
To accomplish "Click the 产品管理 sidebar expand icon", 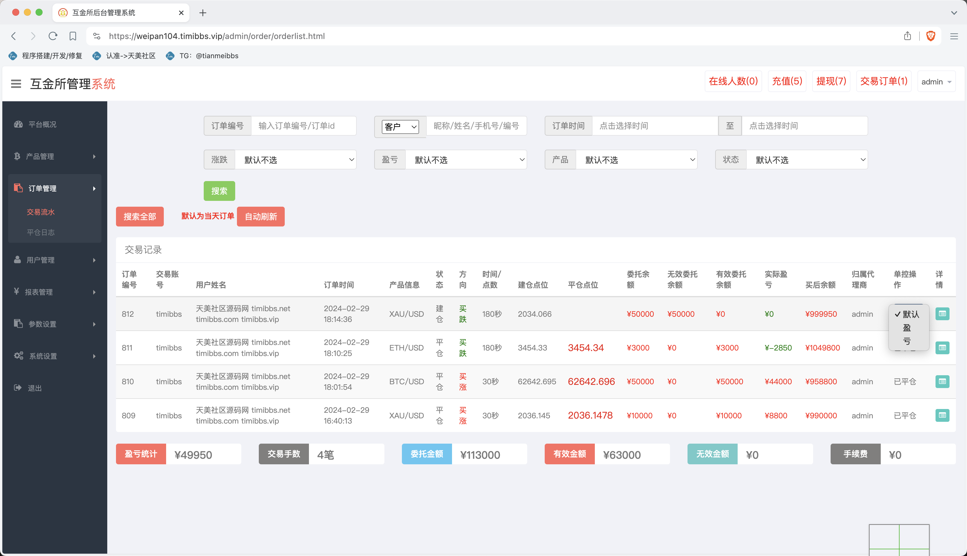I will coord(95,156).
